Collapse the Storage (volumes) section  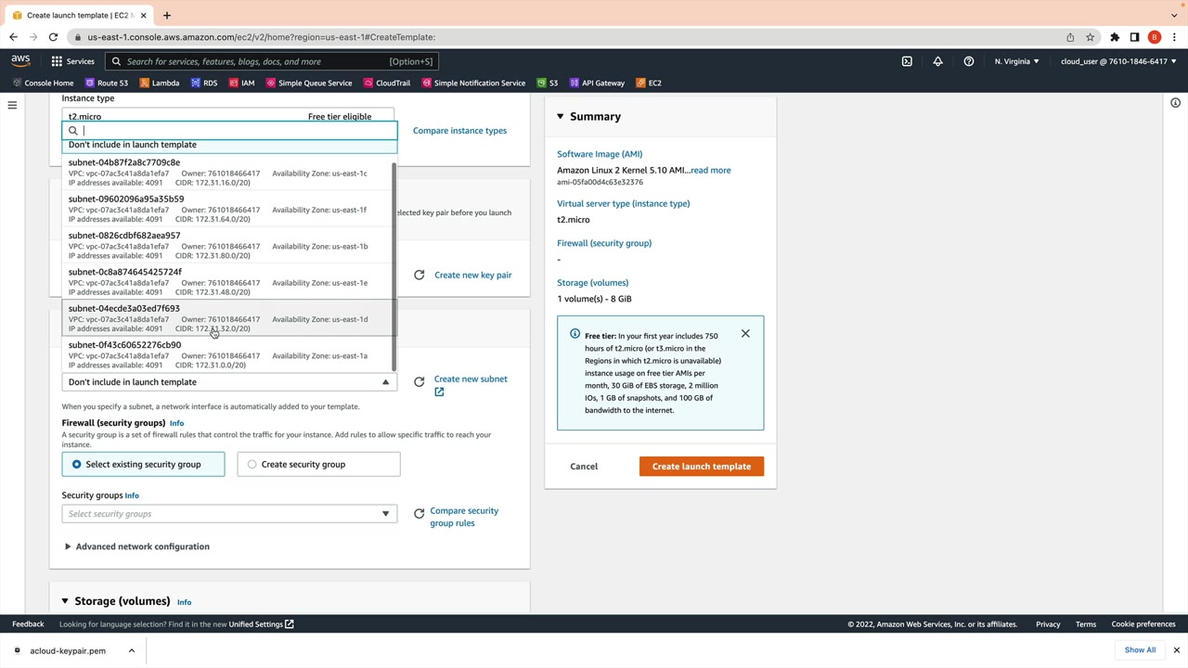(x=65, y=601)
